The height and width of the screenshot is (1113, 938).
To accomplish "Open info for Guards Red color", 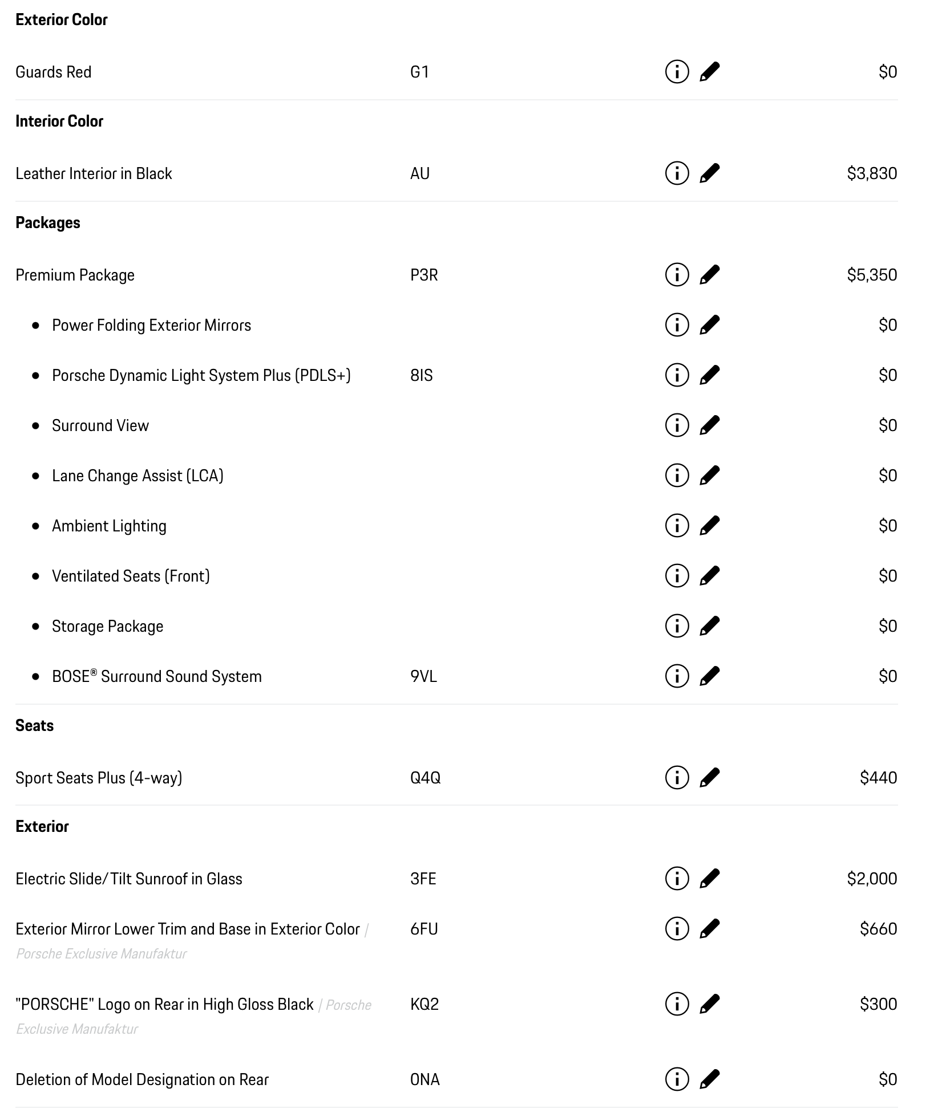I will 677,72.
